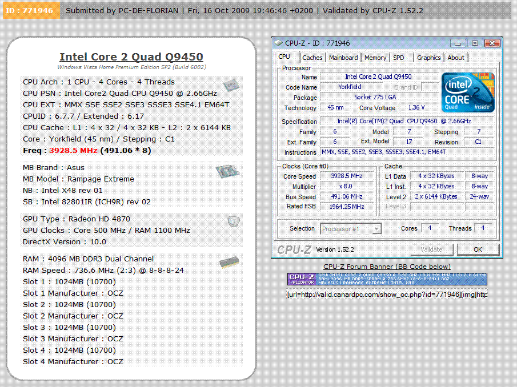Open the Memory tab
Image resolution: width=517 pixels, height=387 pixels.
pyautogui.click(x=375, y=58)
